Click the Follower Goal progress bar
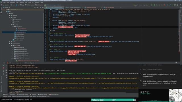 113,100
